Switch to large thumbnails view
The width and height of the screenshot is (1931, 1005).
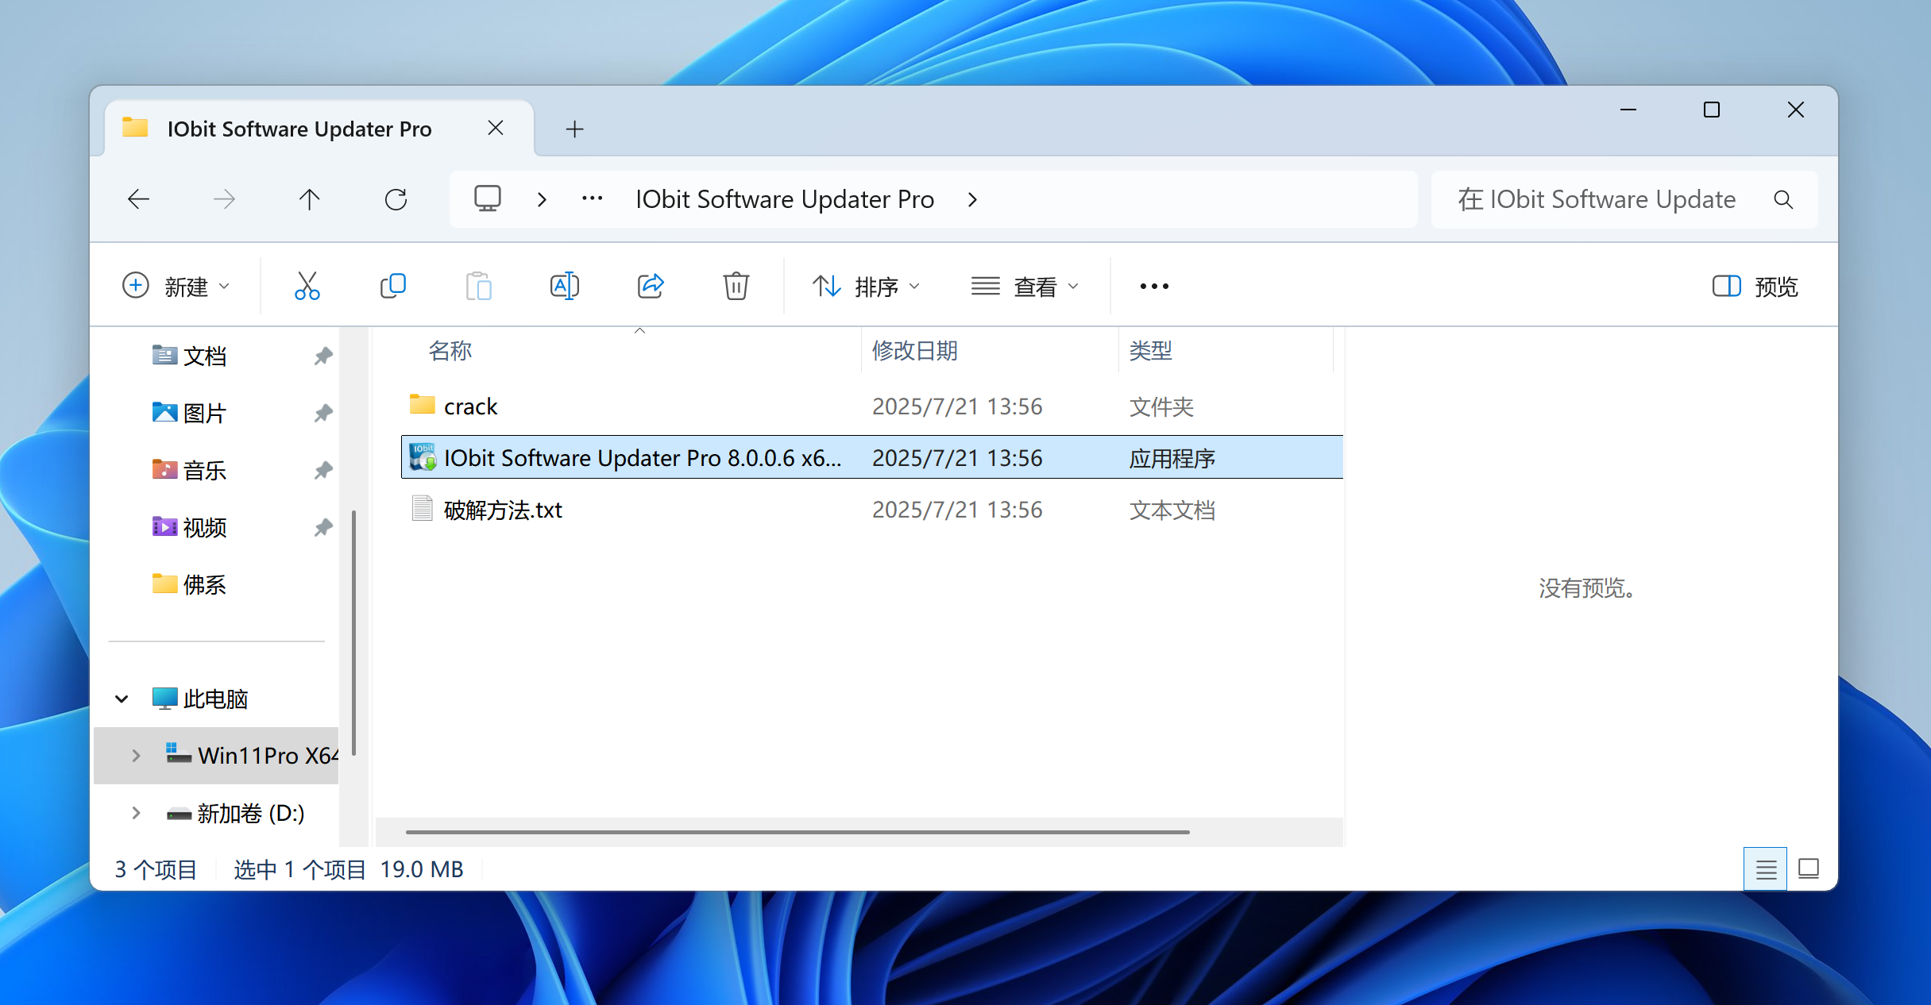1809,869
